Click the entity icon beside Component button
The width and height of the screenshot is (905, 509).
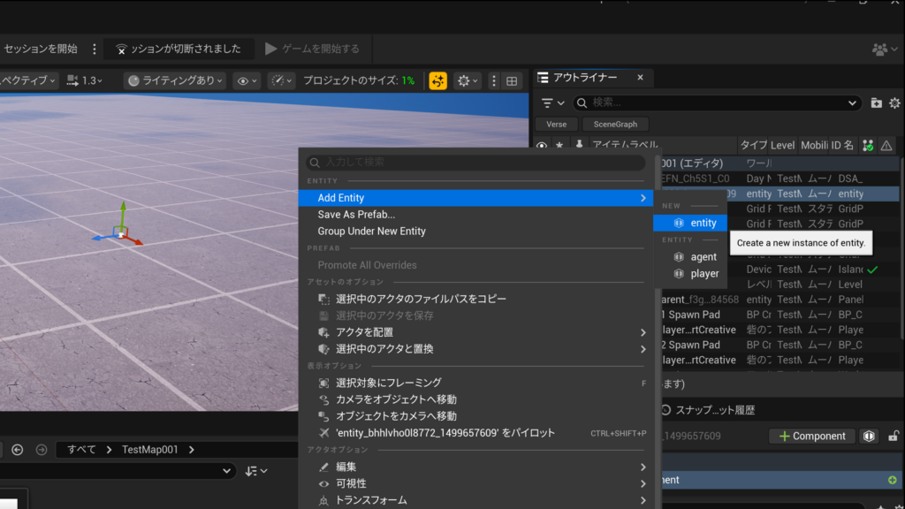click(x=870, y=436)
